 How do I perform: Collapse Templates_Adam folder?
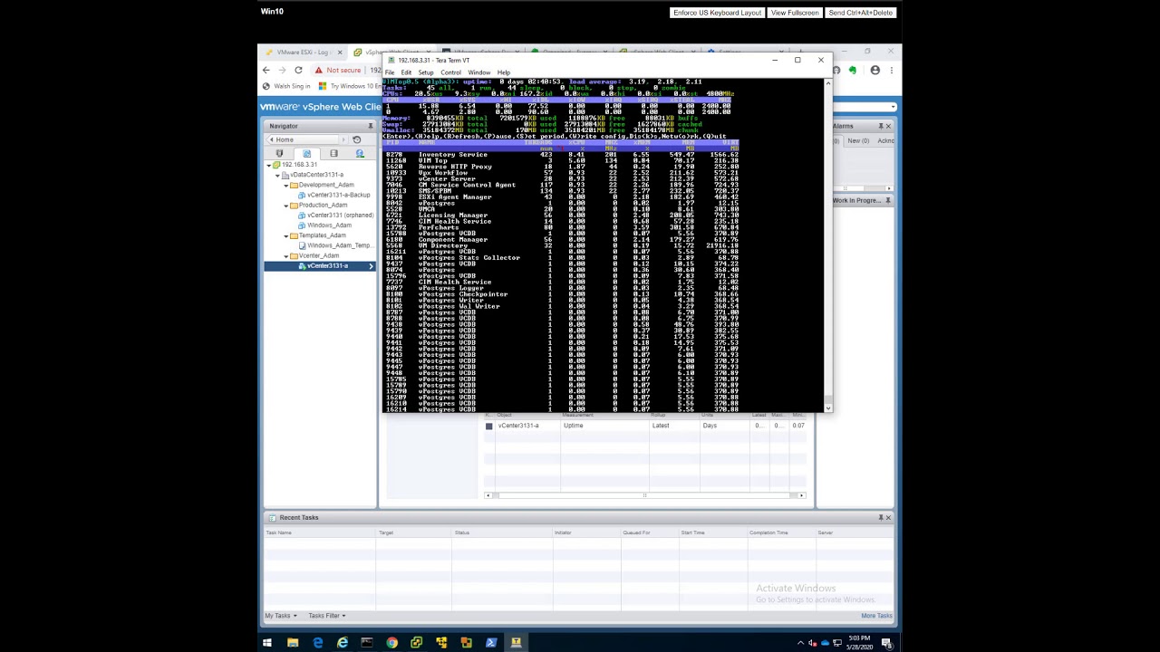(x=286, y=235)
